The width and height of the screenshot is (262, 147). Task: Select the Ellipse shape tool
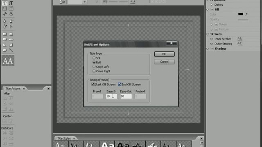(5, 50)
